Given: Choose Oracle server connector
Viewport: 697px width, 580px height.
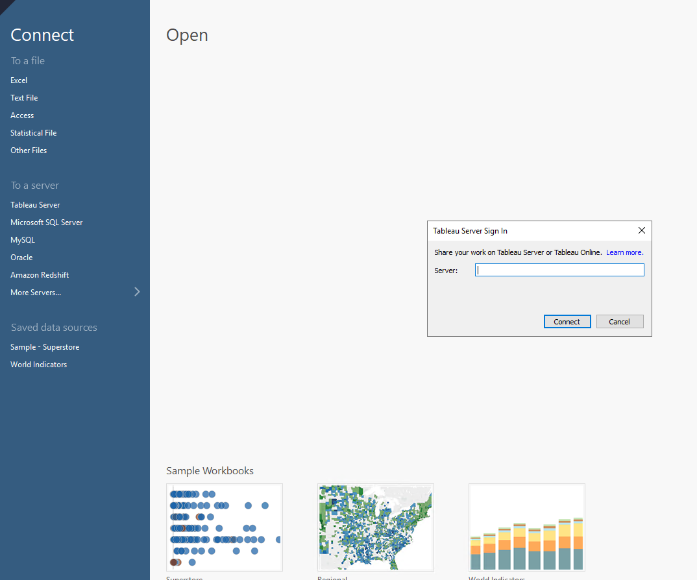Looking at the screenshot, I should pyautogui.click(x=21, y=258).
